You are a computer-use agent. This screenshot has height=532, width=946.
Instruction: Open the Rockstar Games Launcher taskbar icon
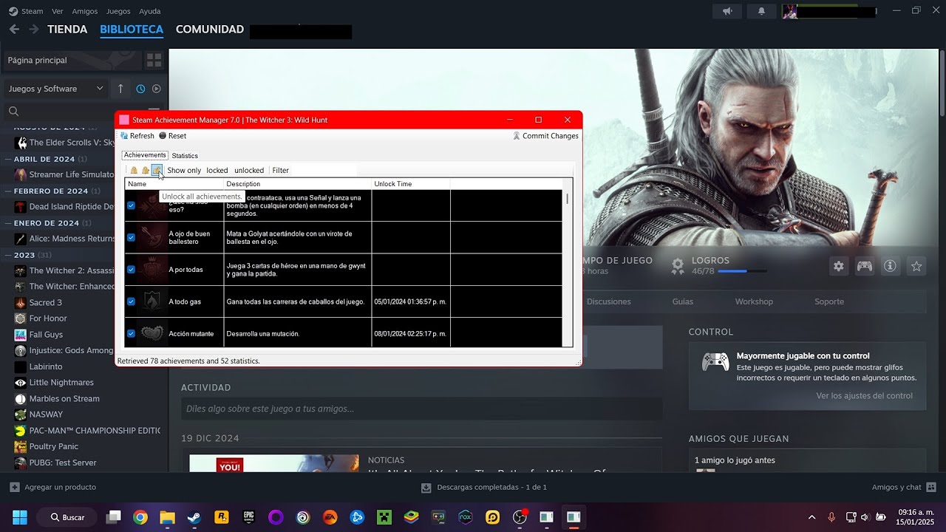[221, 517]
